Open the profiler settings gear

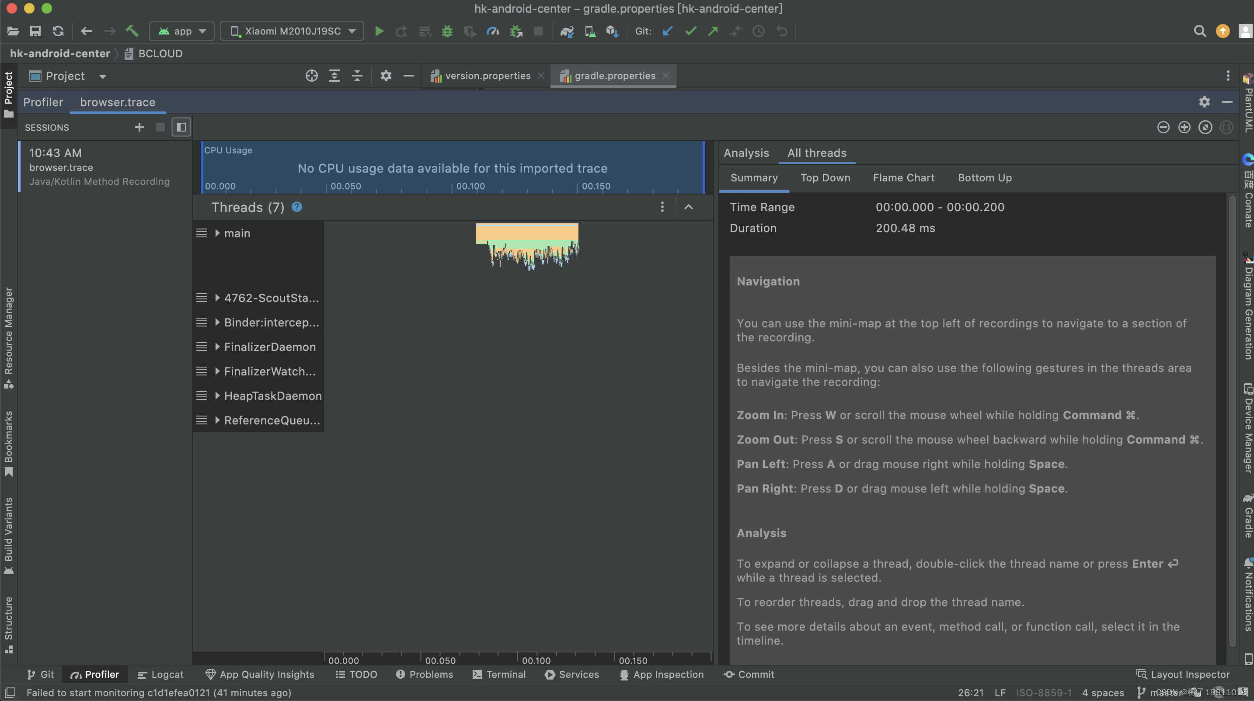pyautogui.click(x=1204, y=102)
